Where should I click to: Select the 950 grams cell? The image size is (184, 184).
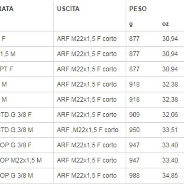click(x=134, y=130)
